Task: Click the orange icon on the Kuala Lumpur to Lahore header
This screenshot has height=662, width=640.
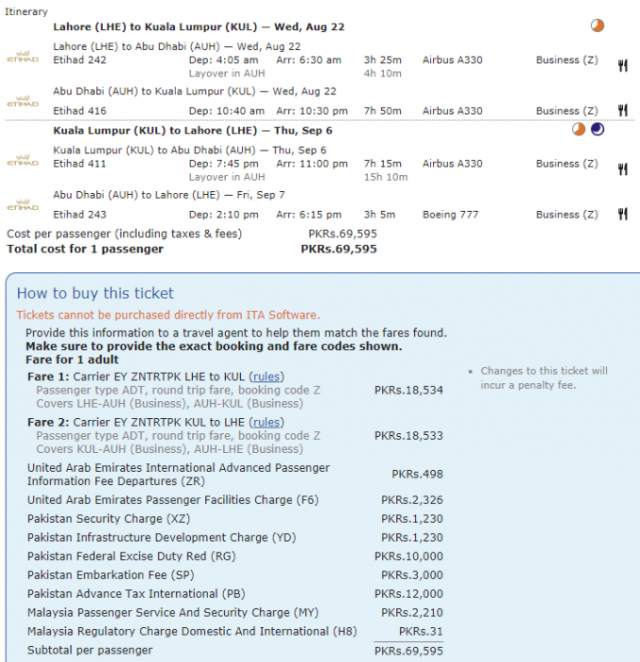Action: point(579,131)
